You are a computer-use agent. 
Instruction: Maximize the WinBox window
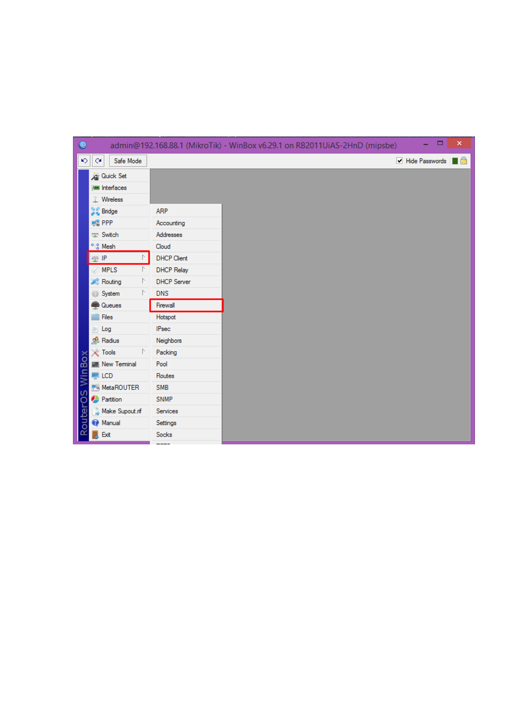click(x=440, y=143)
